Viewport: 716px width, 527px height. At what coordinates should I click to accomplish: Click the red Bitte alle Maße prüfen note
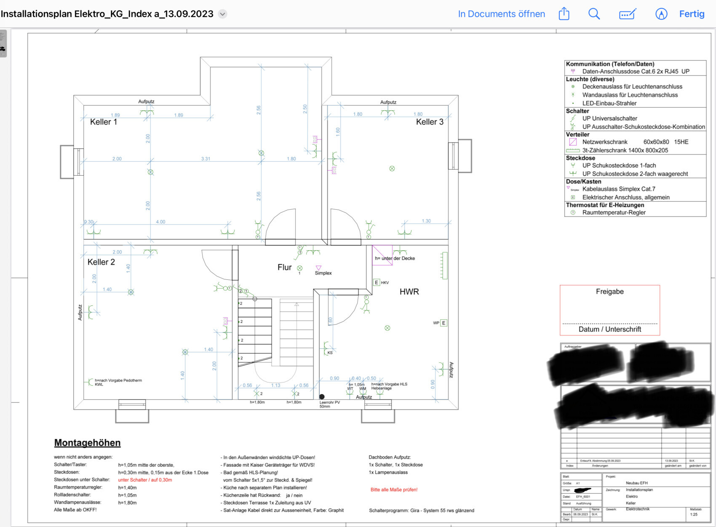394,490
